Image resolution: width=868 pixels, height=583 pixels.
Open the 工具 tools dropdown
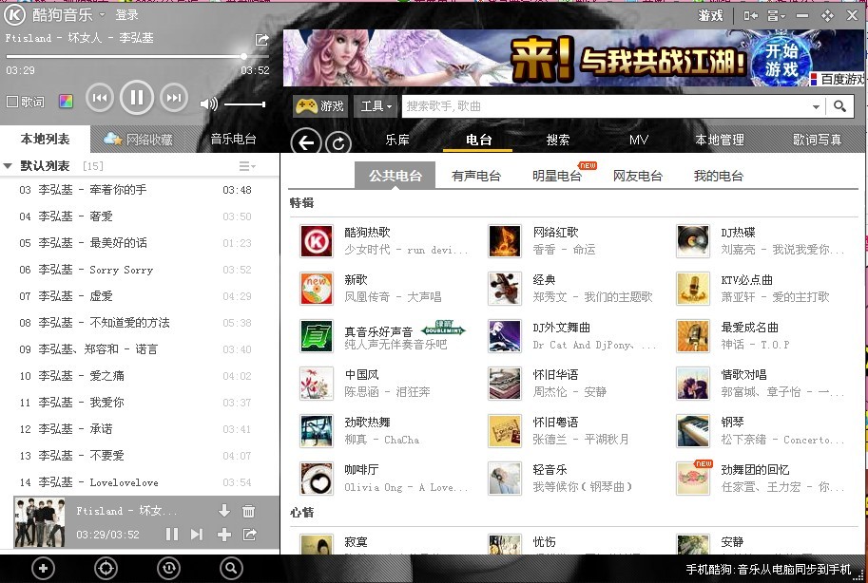point(376,105)
